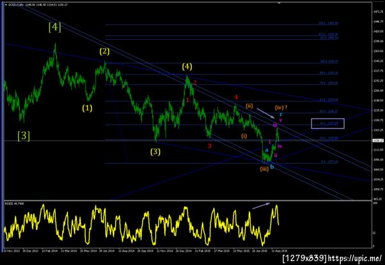Select the orange (iv) ? wave label
The image size is (385, 265).
(x=281, y=107)
